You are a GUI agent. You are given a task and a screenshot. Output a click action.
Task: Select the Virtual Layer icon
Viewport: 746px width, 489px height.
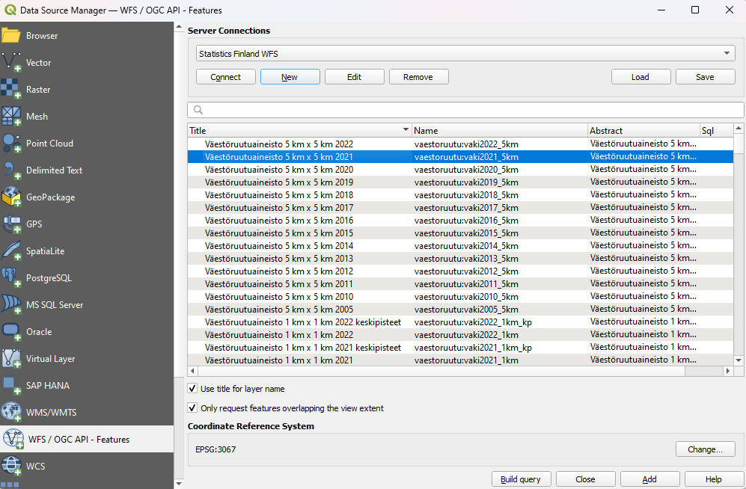[x=11, y=359]
